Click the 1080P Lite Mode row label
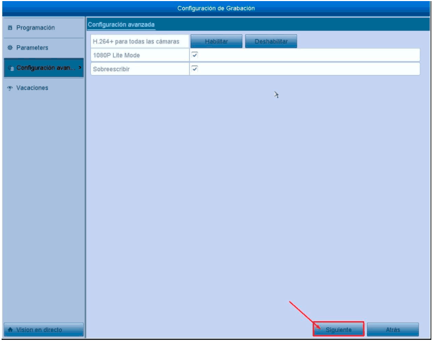This screenshot has height=342, width=434. click(116, 55)
